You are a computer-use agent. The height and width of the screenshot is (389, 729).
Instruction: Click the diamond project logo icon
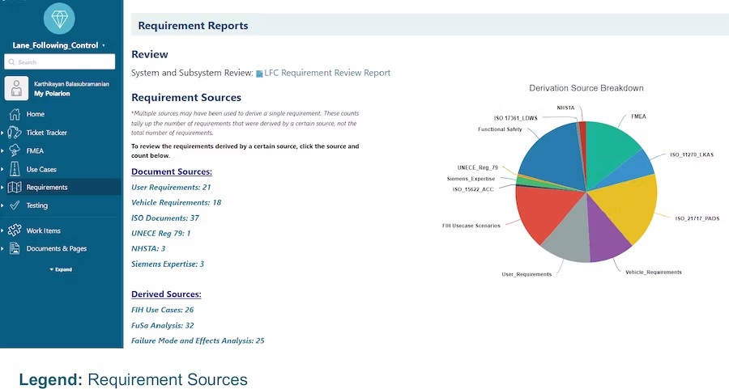59,19
